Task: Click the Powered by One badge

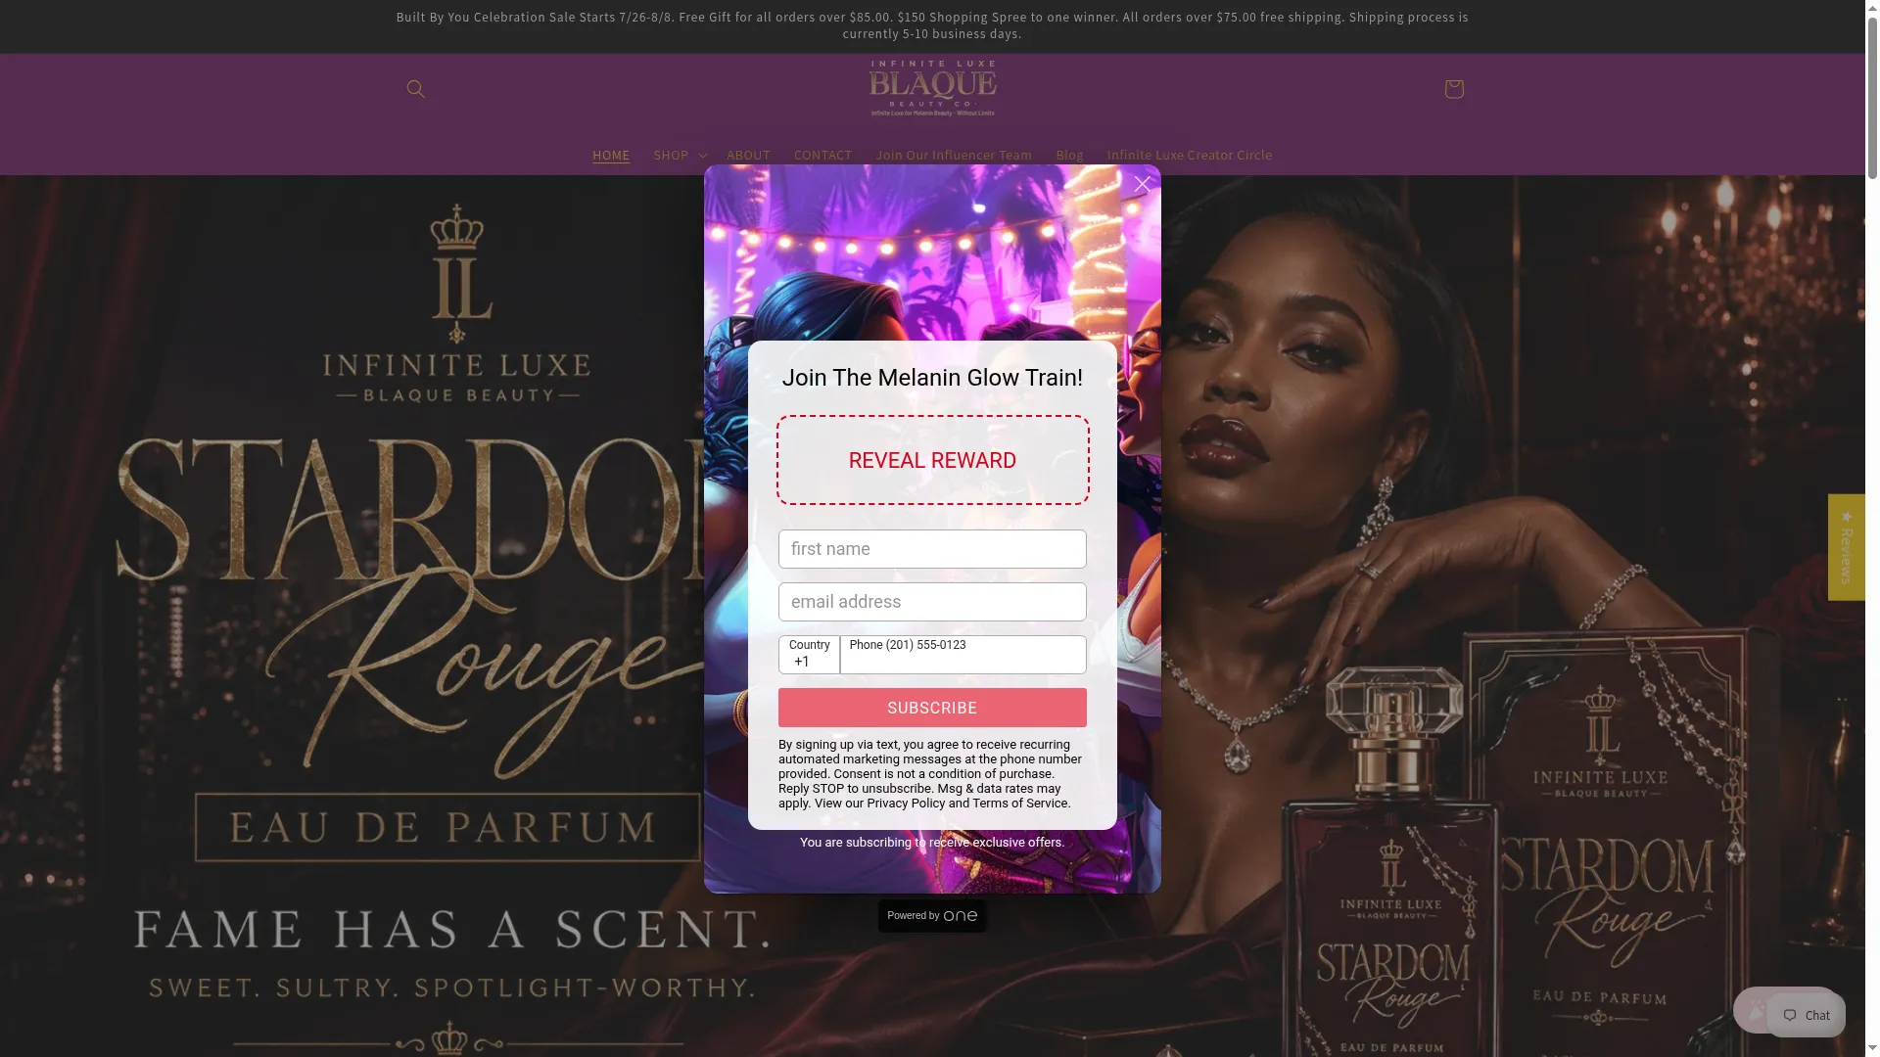Action: tap(932, 916)
